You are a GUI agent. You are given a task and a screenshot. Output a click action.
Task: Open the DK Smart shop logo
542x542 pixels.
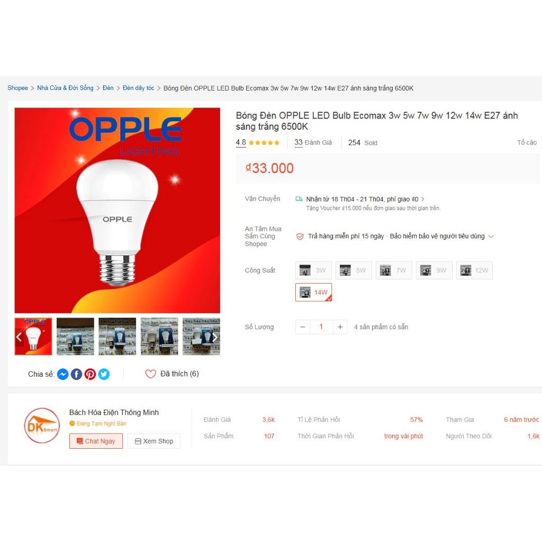(x=42, y=426)
